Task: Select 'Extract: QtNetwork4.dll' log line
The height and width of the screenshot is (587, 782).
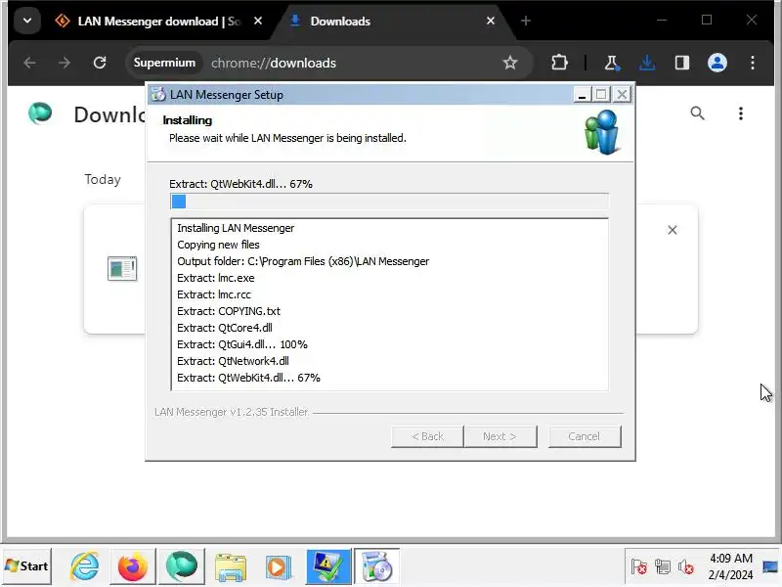Action: [x=233, y=361]
